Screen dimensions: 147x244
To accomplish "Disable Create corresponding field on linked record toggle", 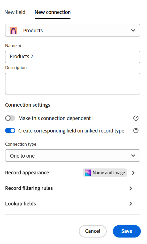I will [10, 131].
